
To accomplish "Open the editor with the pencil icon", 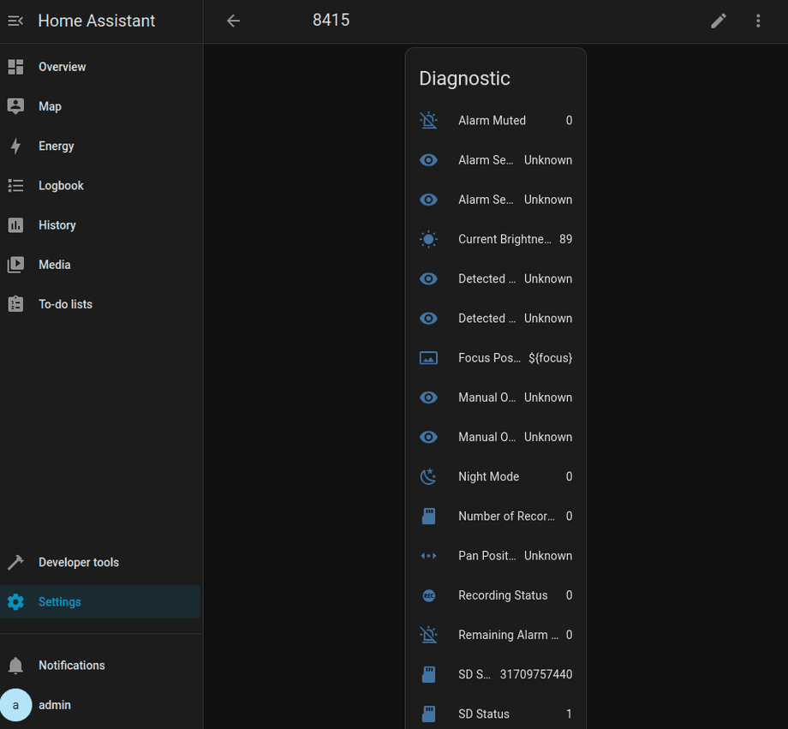I will pos(718,21).
